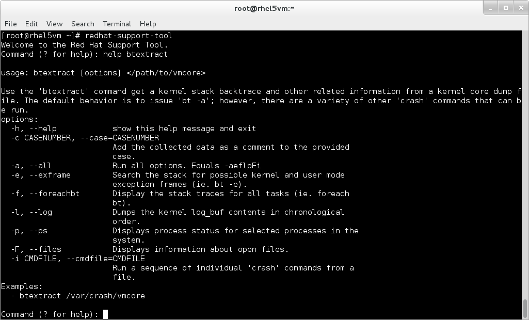Click the -F, --files option text
The image size is (529, 320).
36,249
